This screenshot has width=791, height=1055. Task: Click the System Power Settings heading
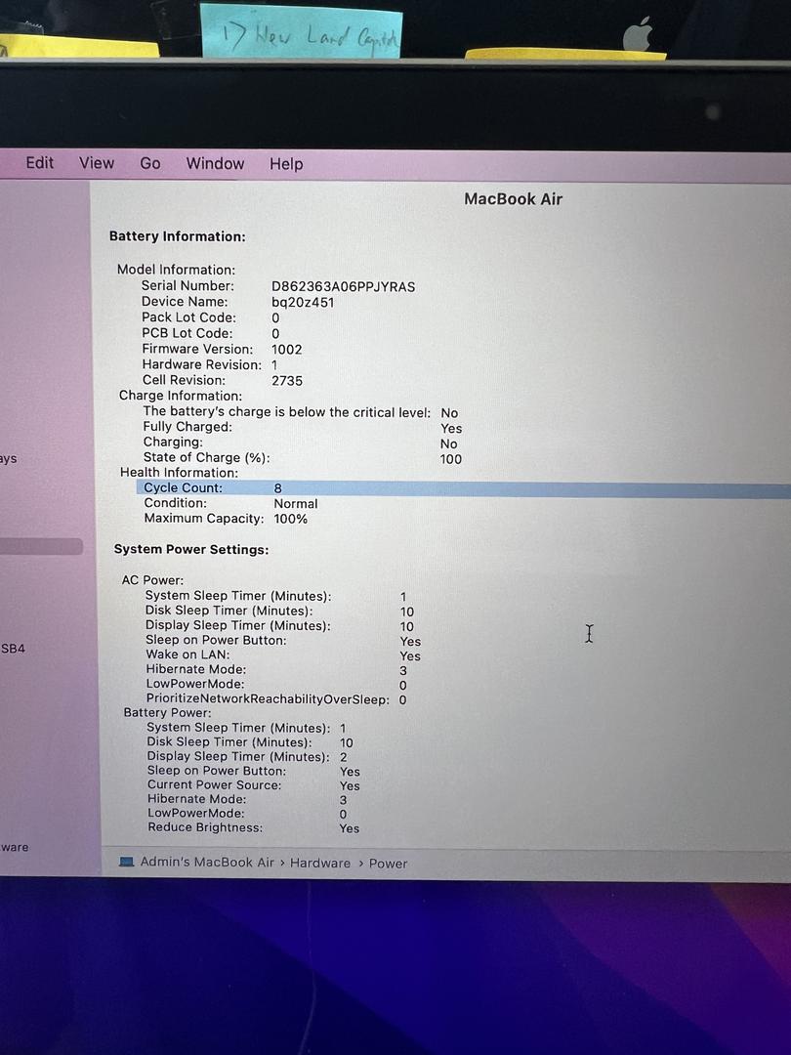coord(191,550)
